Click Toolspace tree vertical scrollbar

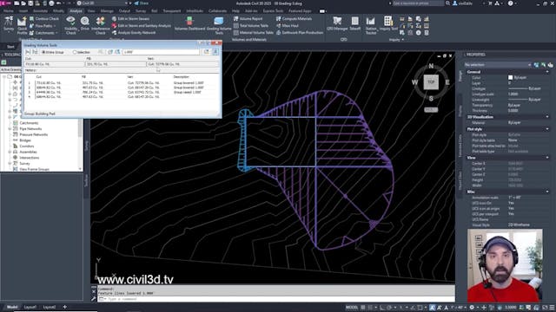pyautogui.click(x=80, y=145)
